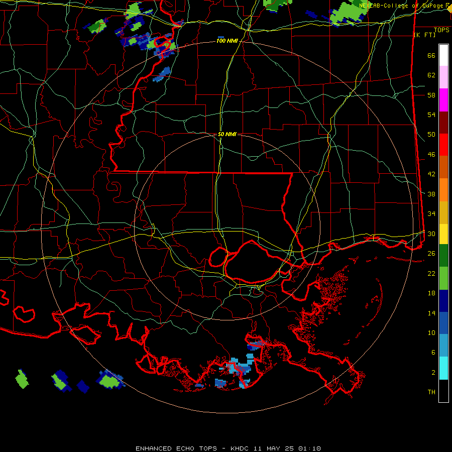Click the bright yellow legend color band
Viewport: 452px width, 452px height.
click(x=443, y=234)
